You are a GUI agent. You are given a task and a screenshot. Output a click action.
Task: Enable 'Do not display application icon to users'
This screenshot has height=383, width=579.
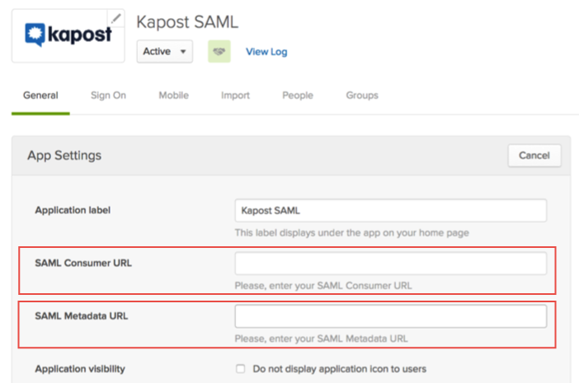[x=241, y=369]
